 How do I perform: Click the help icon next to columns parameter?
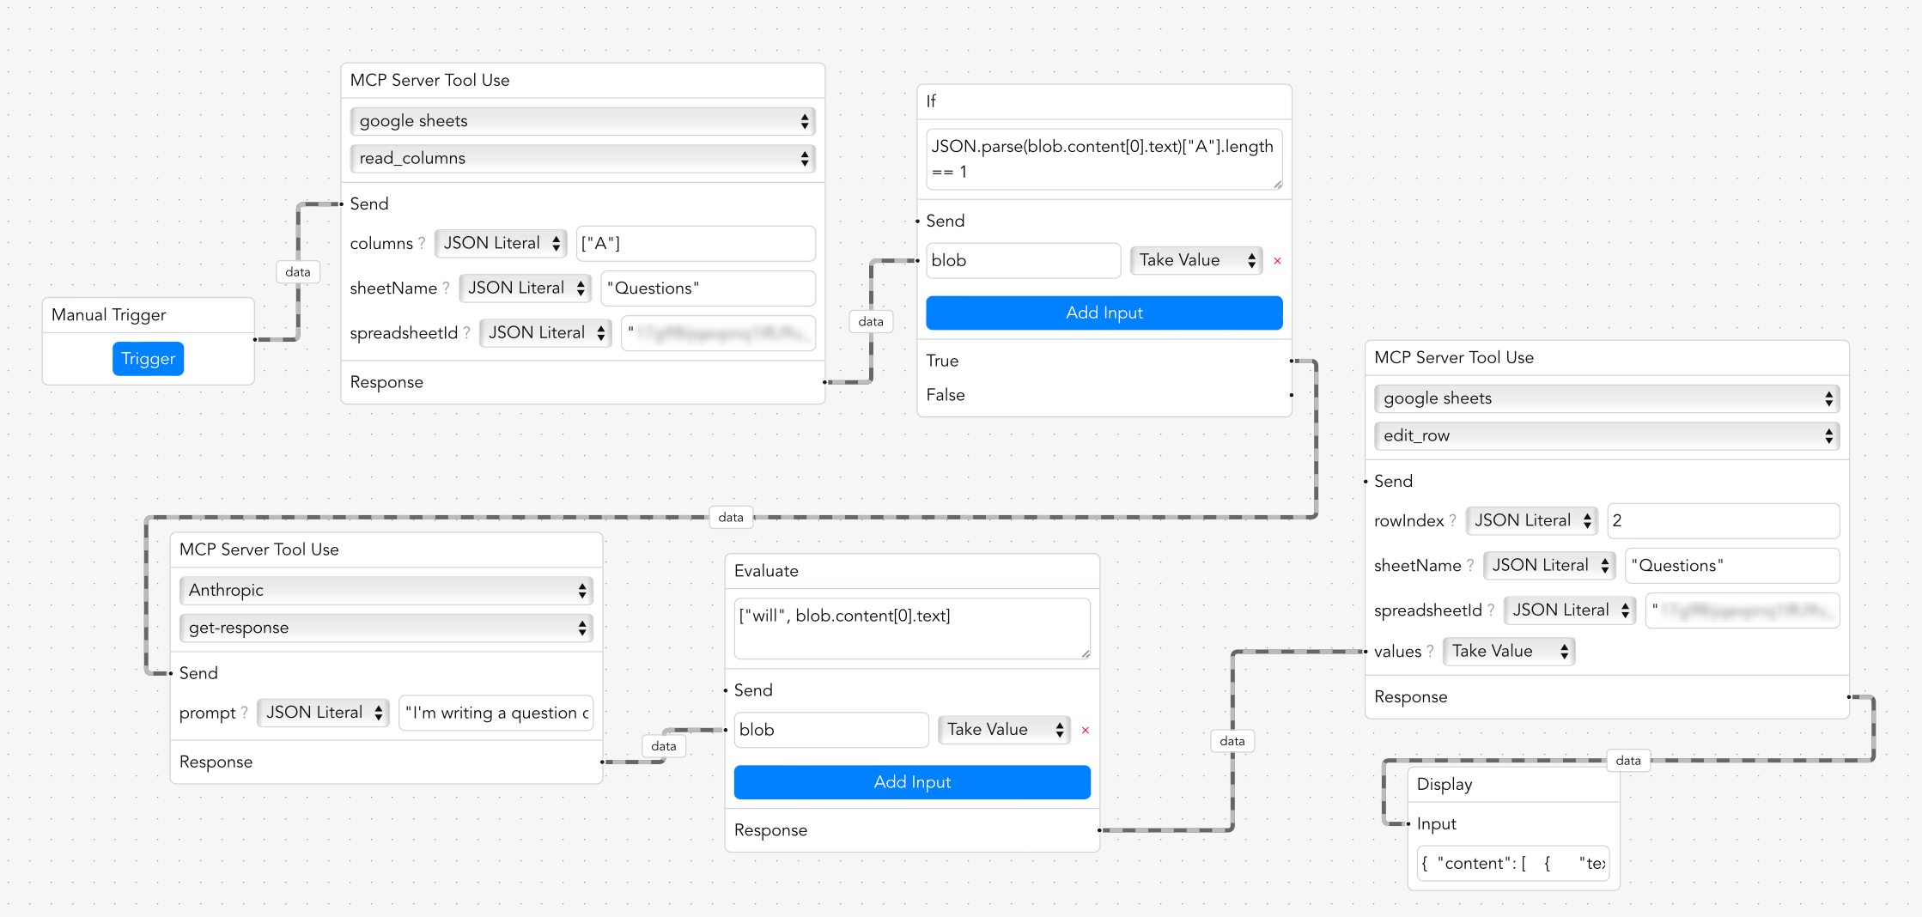tap(423, 243)
